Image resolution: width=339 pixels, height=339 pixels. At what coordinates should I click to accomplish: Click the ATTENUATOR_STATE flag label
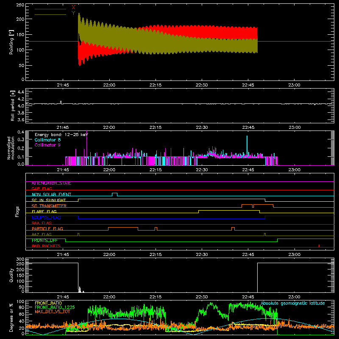tap(51, 183)
